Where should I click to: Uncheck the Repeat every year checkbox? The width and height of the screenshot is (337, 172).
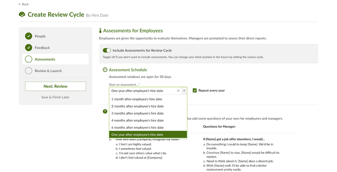(195, 90)
